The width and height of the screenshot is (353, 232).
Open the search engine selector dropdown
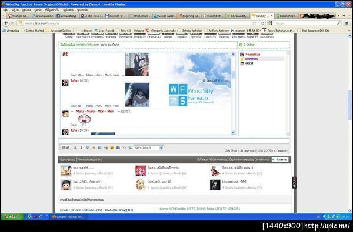click(271, 23)
